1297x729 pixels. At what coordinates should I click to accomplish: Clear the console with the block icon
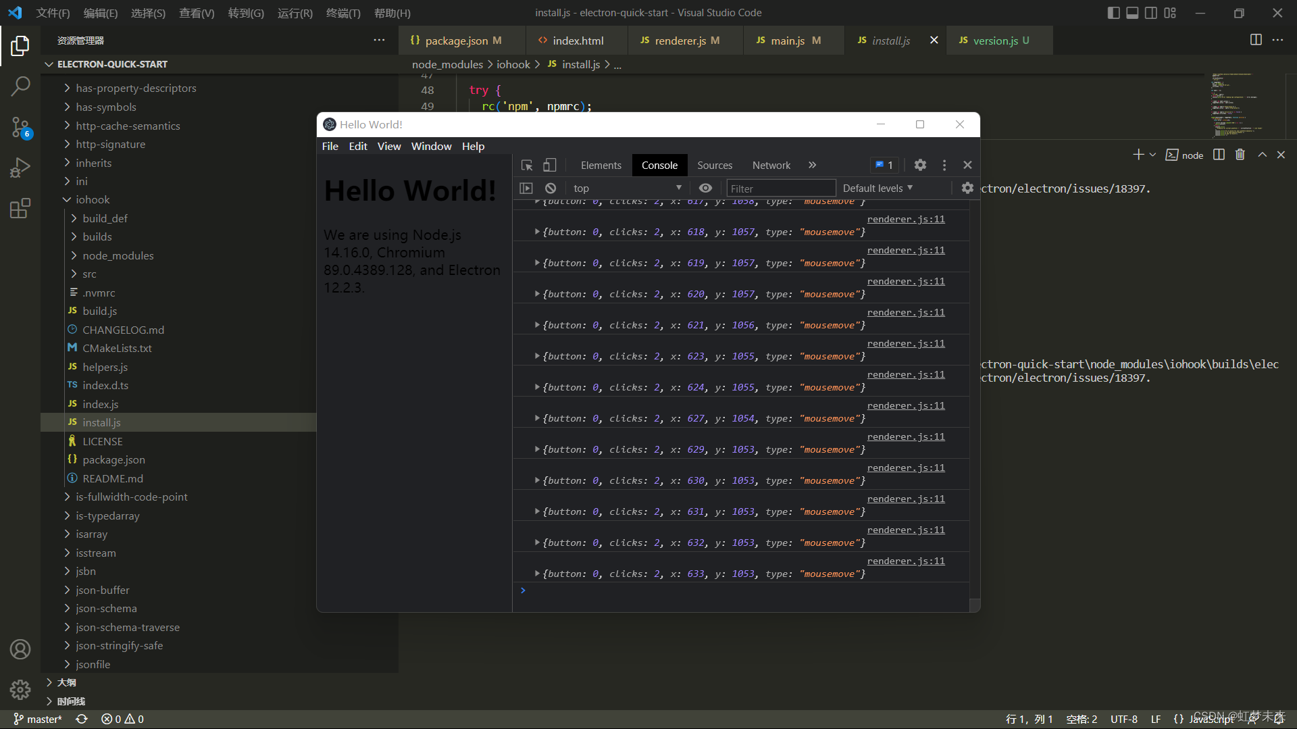point(551,188)
